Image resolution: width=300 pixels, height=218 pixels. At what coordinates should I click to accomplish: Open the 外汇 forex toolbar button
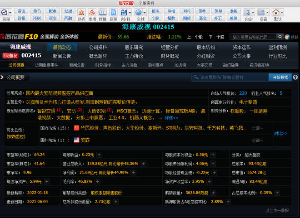point(218,18)
